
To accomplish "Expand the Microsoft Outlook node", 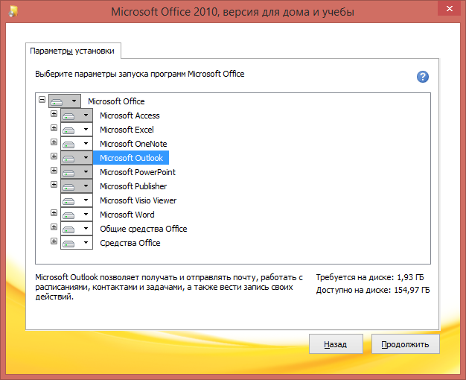I will [54, 156].
